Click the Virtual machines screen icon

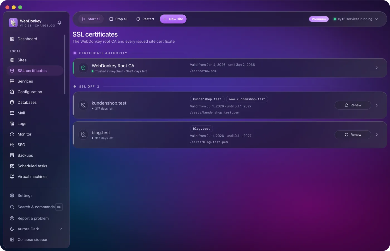[x=12, y=177]
